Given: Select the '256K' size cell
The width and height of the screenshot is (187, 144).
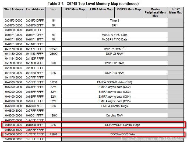Looking at the screenshot, I should click(x=53, y=54).
